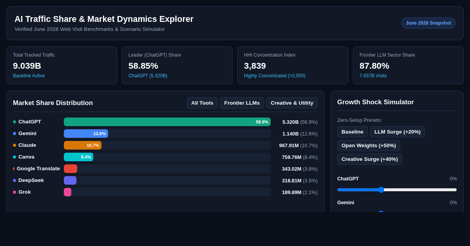Click the DeepSeek legend dot

tap(14, 180)
